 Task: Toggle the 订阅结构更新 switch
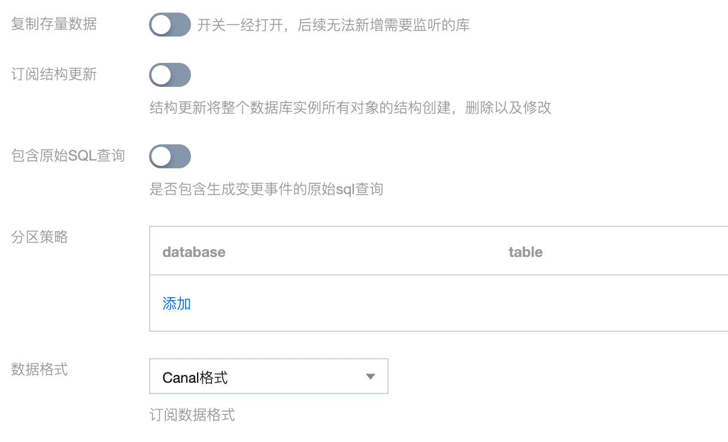[x=170, y=75]
